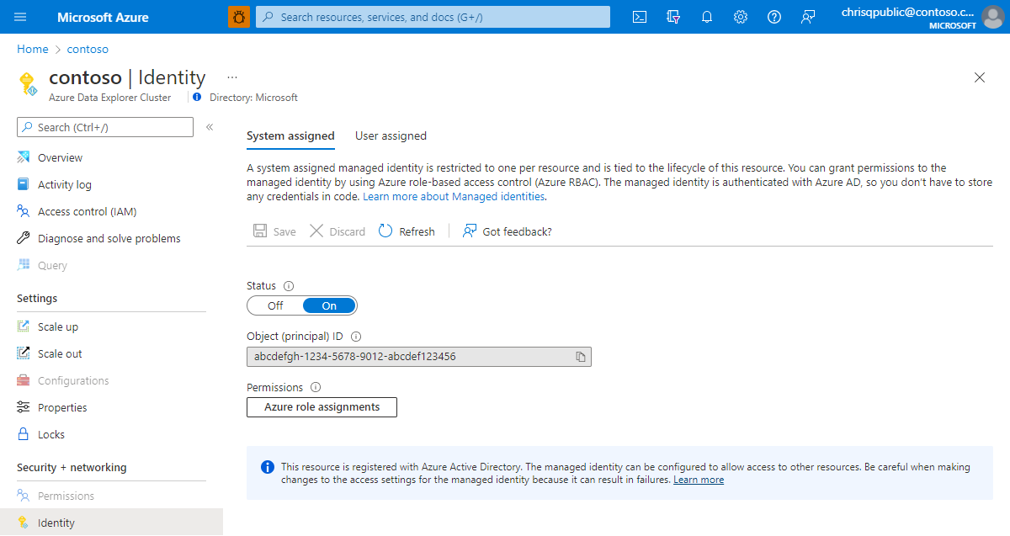This screenshot has width=1010, height=536.
Task: Open the Help question mark icon
Action: (x=774, y=17)
